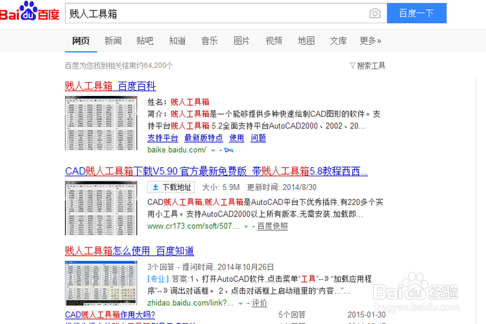Go to the 知道 tab
This screenshot has width=486, height=324.
[x=177, y=41]
